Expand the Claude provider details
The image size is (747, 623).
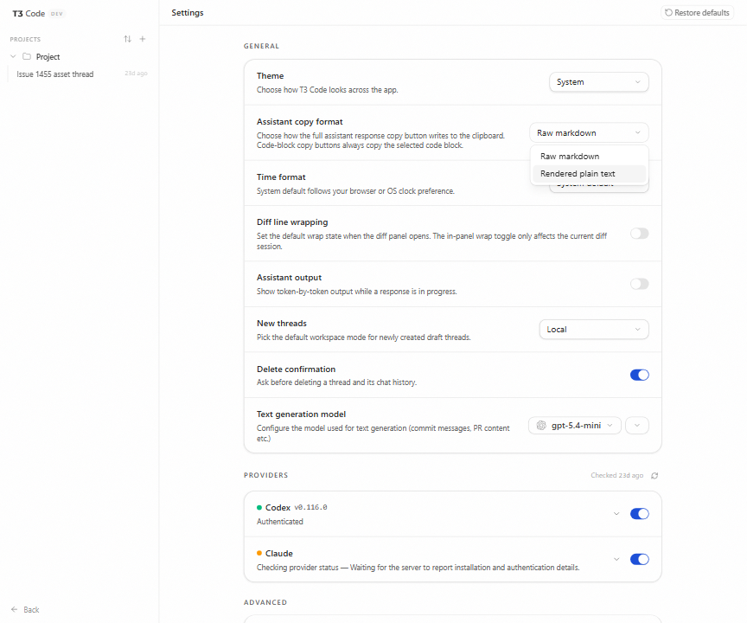pos(616,559)
